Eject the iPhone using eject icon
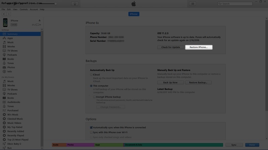This screenshot has width=268, height=150. (40, 20)
